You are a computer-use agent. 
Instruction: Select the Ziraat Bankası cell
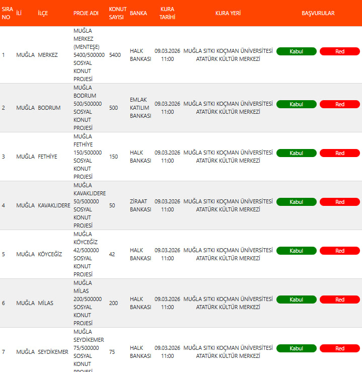[x=140, y=205]
